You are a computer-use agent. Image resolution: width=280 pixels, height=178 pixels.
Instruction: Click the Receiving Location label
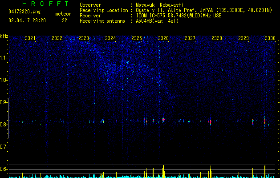104,10
